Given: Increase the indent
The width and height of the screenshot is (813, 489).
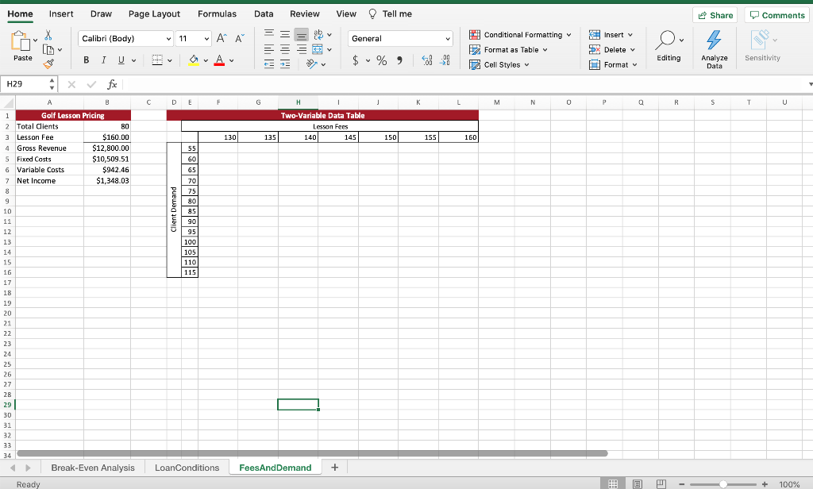Looking at the screenshot, I should coord(285,64).
